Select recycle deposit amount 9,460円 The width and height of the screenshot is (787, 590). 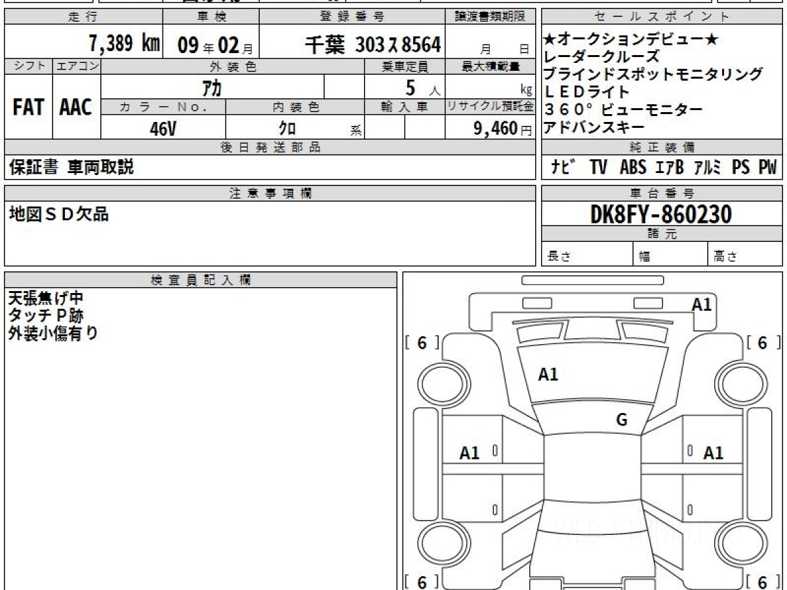(x=503, y=128)
